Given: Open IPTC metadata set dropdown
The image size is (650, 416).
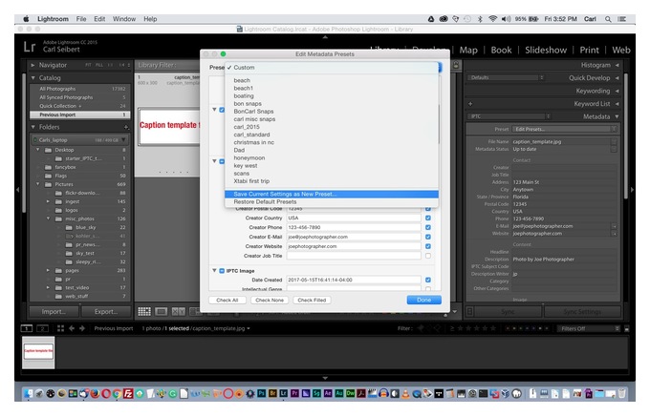Looking at the screenshot, I should pos(509,116).
